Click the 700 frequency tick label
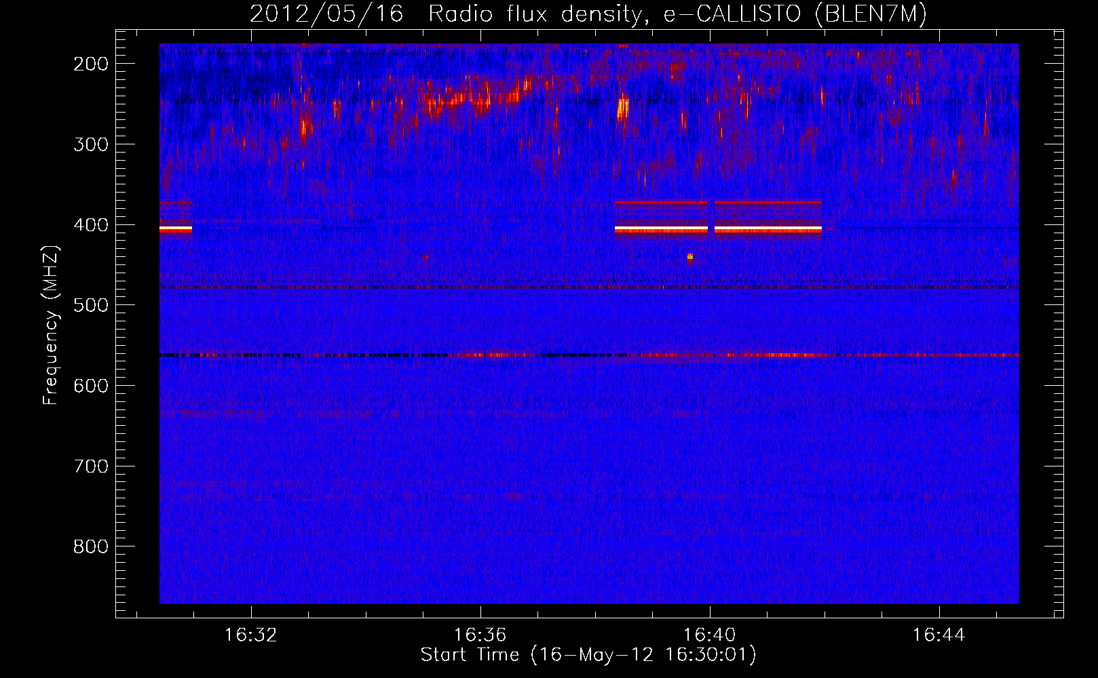The image size is (1098, 678). tap(91, 466)
